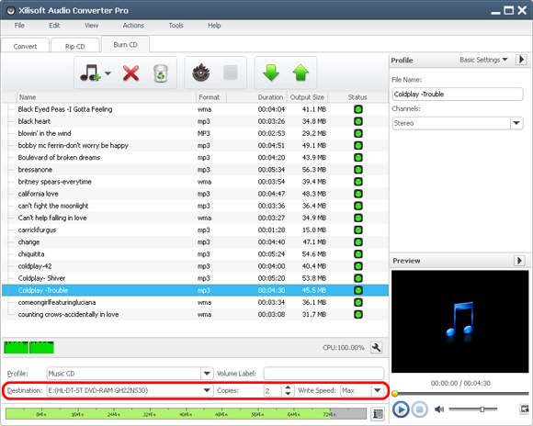Click the Volume Label input field
This screenshot has height=426, width=533.
[323, 374]
